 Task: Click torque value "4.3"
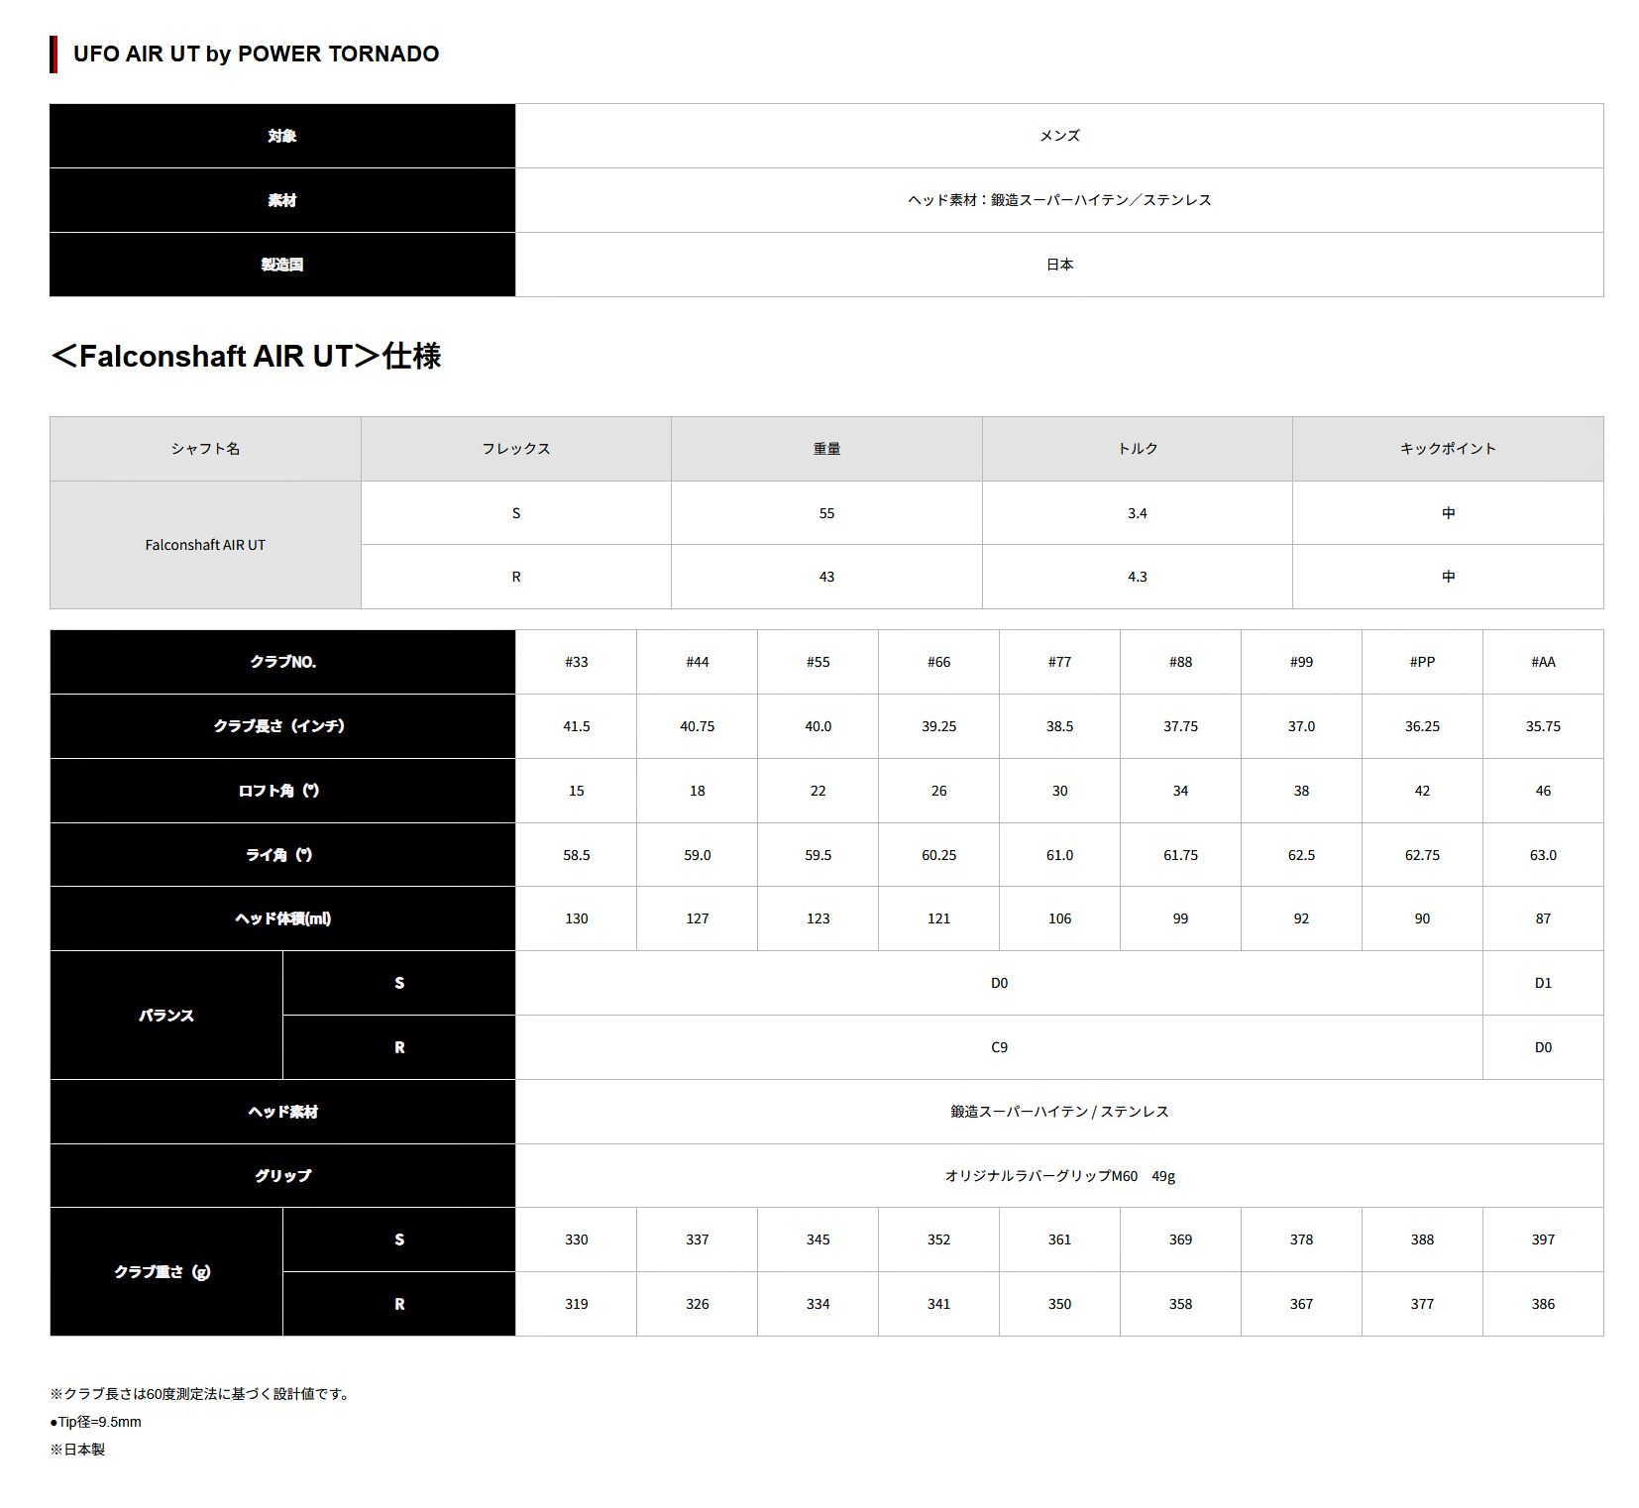1138,577
